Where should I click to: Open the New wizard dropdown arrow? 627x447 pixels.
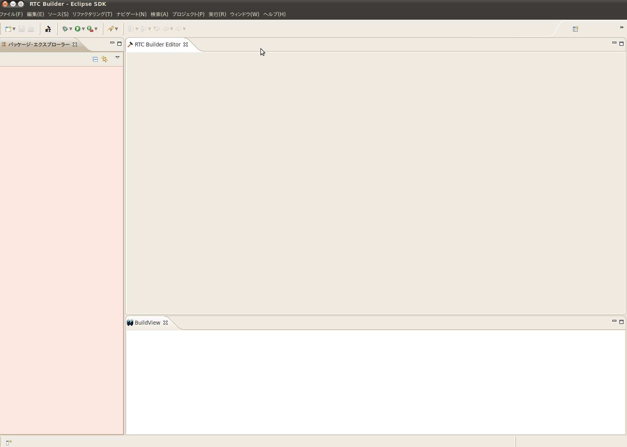tap(14, 29)
